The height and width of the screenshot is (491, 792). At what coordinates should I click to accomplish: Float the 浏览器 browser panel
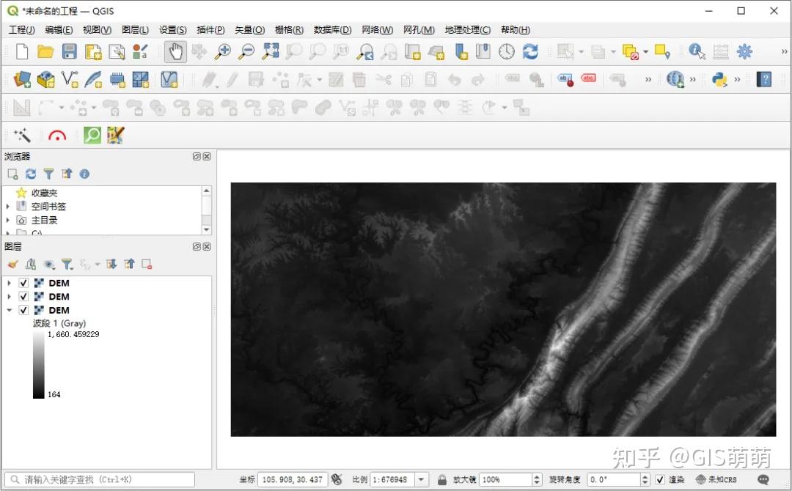coord(197,156)
